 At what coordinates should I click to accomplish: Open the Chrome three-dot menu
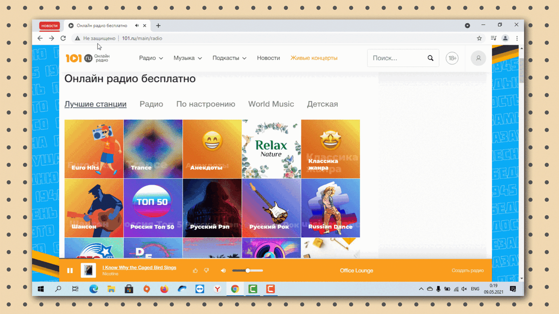[517, 38]
